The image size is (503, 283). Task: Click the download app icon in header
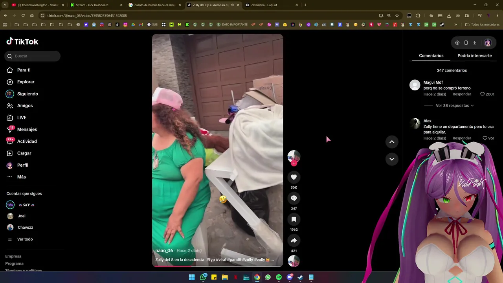(474, 43)
